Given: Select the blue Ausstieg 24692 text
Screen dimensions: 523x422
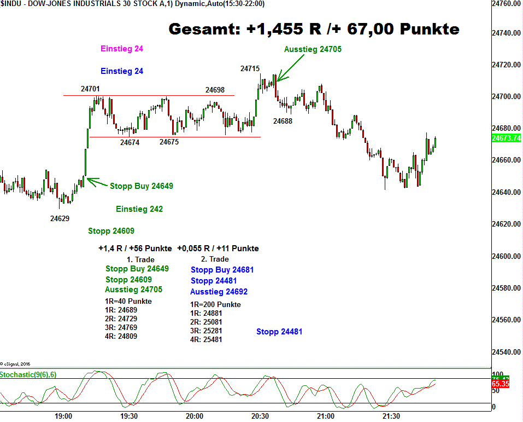Looking at the screenshot, I should [219, 292].
